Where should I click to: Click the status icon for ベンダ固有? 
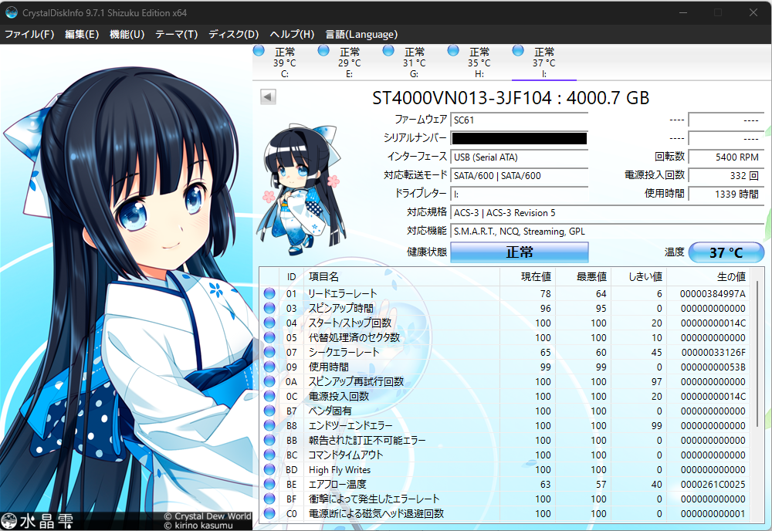pos(269,411)
